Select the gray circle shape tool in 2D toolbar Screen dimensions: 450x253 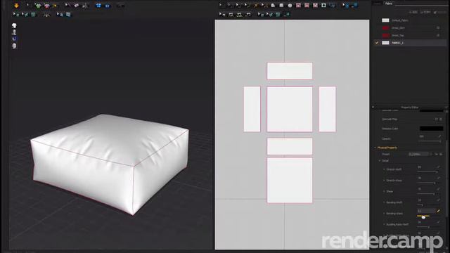pyautogui.click(x=290, y=5)
